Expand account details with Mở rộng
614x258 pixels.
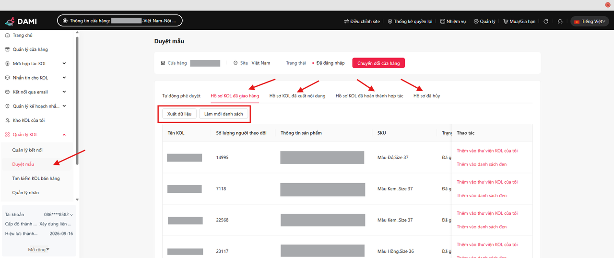[x=39, y=249]
